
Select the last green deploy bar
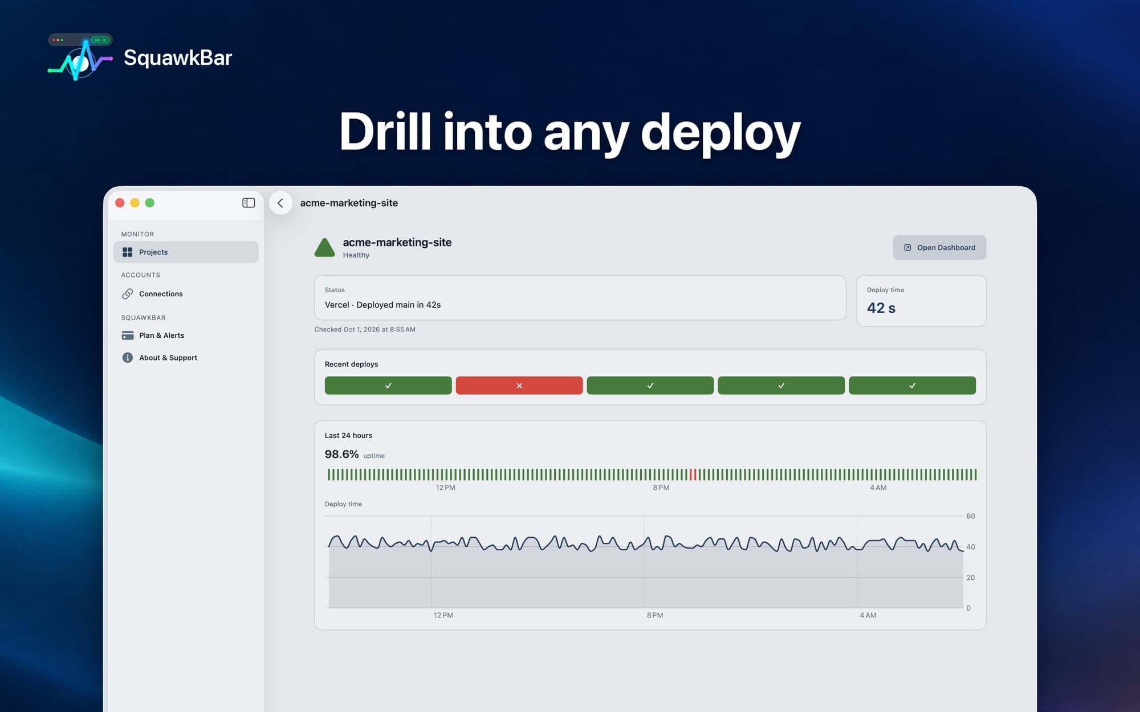coord(912,386)
